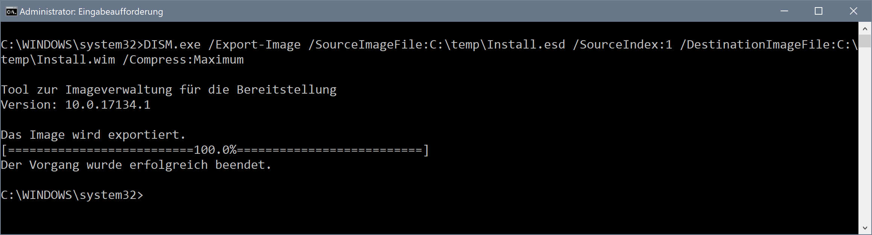This screenshot has width=872, height=235.
Task: Click the scrollbar up arrow
Action: 865,29
